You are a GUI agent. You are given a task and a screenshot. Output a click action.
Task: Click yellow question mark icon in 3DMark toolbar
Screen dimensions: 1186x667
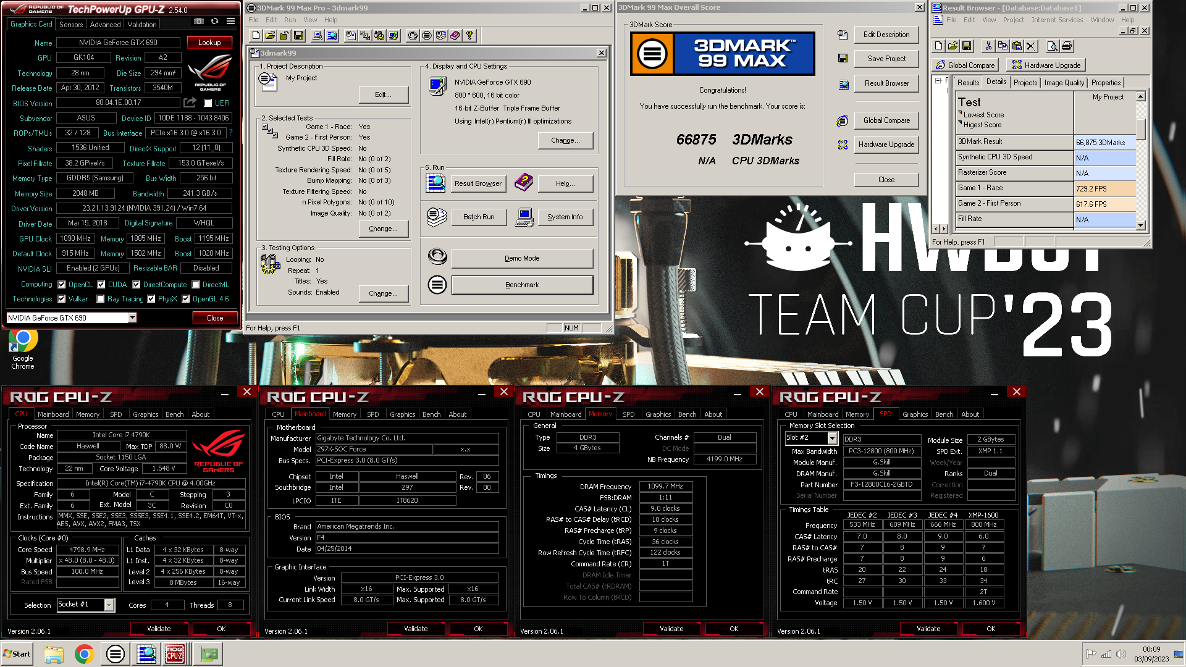click(x=469, y=35)
